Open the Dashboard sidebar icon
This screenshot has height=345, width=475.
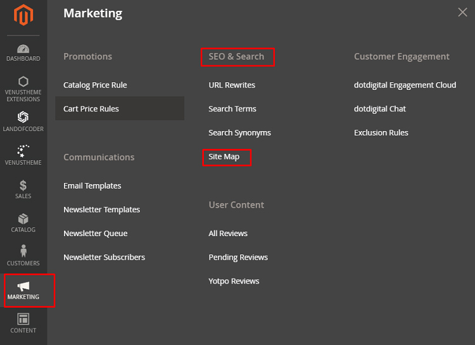tap(23, 49)
